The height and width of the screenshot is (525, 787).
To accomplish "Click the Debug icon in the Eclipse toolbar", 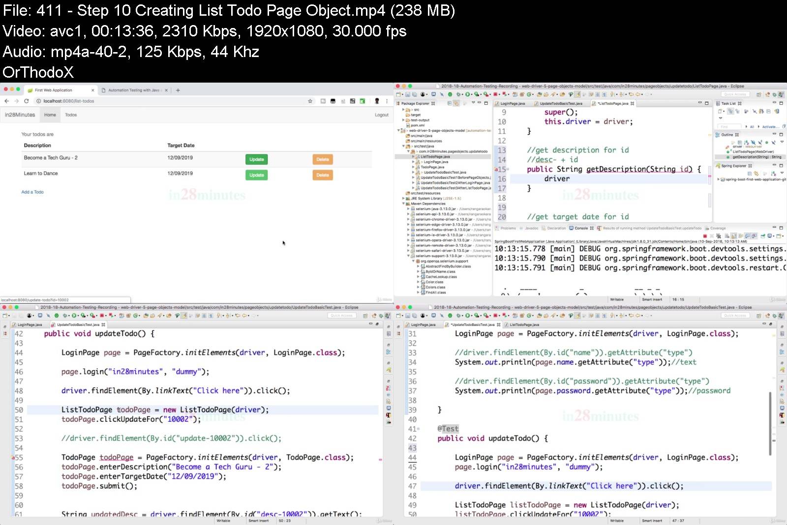I will tap(458, 94).
